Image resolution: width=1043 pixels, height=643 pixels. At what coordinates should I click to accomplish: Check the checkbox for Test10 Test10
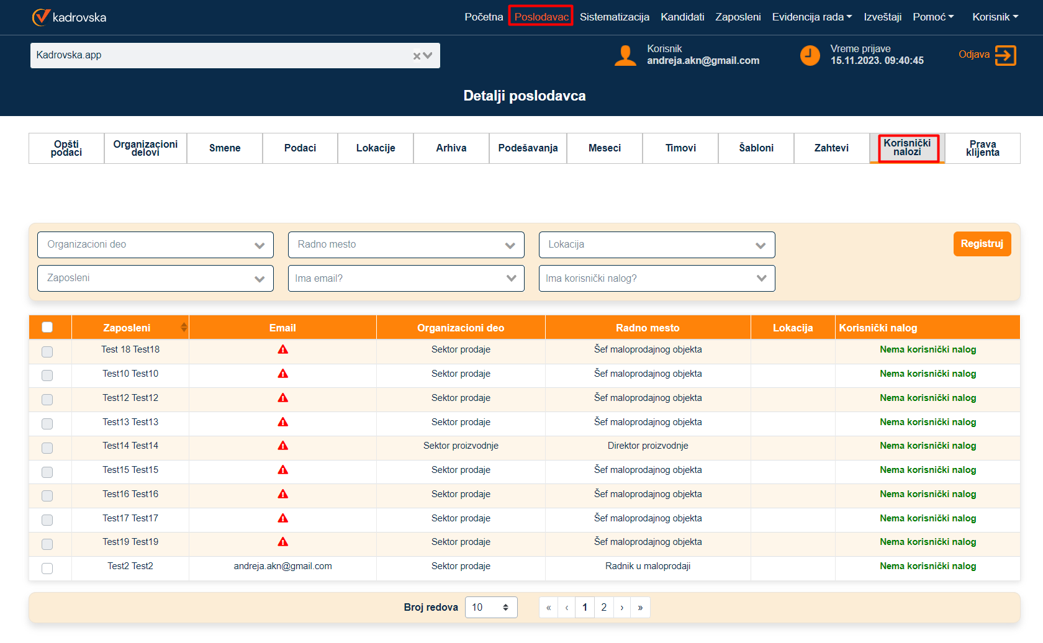47,375
